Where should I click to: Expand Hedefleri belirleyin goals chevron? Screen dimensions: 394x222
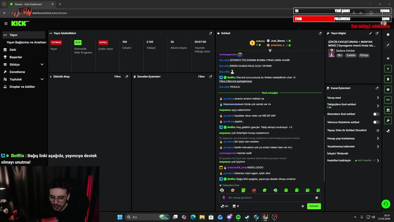[378, 161]
